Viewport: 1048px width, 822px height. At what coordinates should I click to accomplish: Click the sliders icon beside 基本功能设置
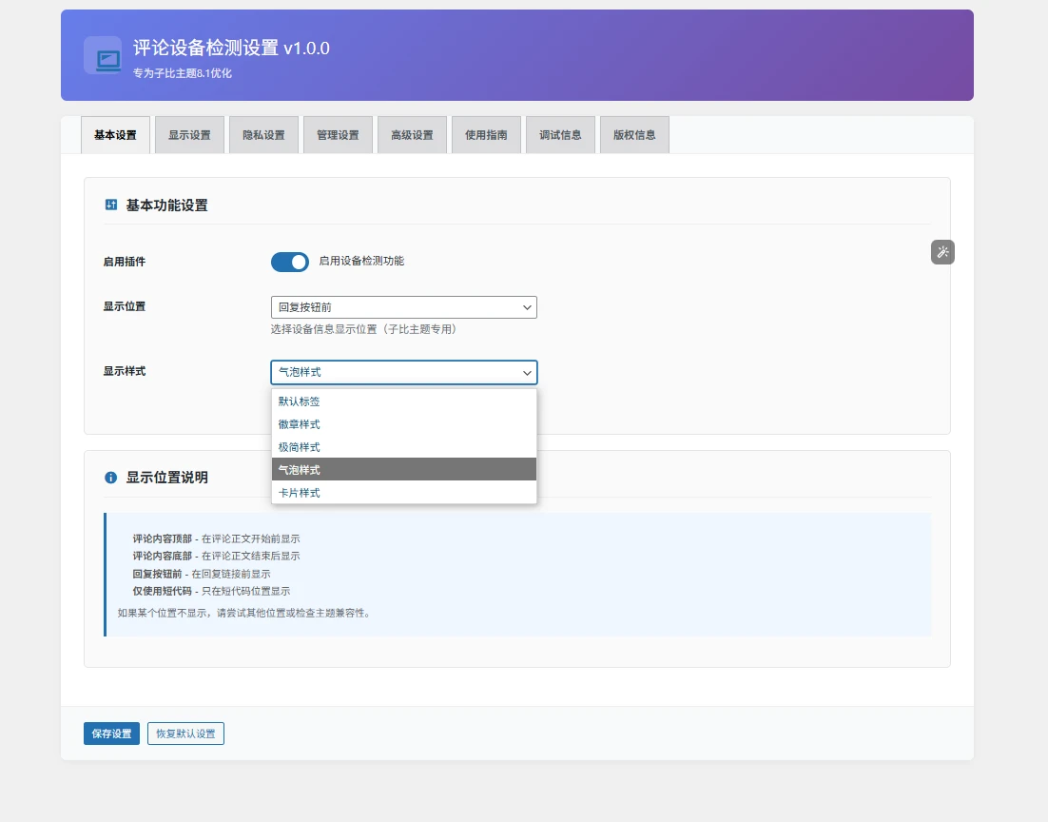coord(111,205)
